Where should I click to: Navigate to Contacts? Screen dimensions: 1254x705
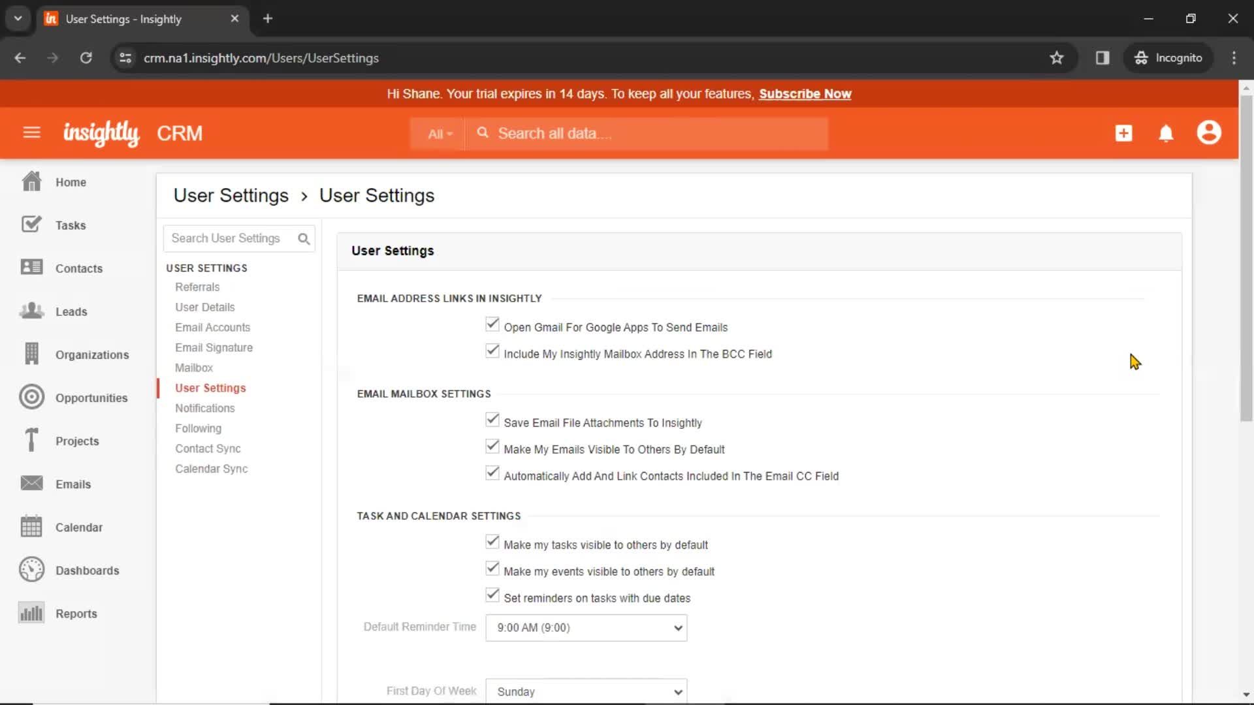(79, 268)
